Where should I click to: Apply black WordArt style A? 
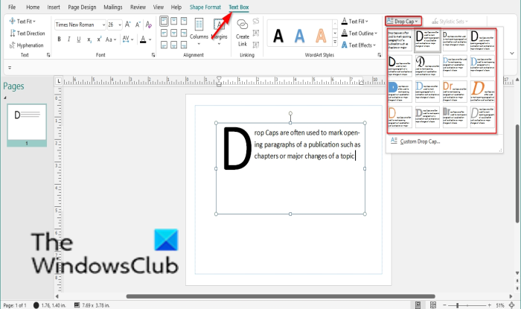[x=278, y=36]
